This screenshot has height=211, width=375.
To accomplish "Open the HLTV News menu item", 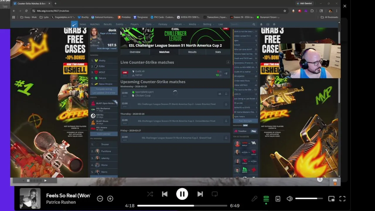I will [x=83, y=24].
